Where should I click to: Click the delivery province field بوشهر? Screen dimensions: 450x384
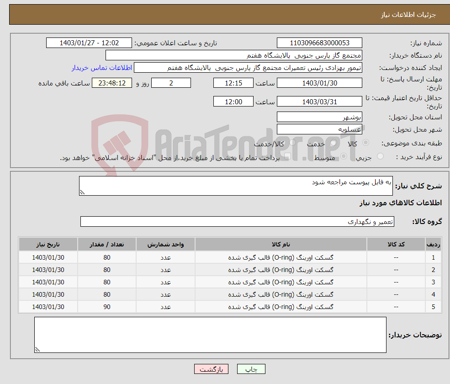click(x=319, y=117)
